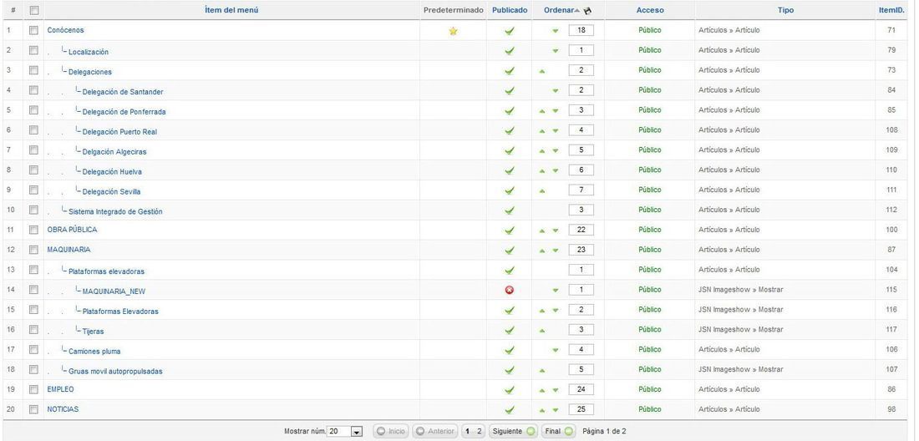This screenshot has height=441, width=919.
Task: Sort by Acceso column header
Action: (650, 10)
